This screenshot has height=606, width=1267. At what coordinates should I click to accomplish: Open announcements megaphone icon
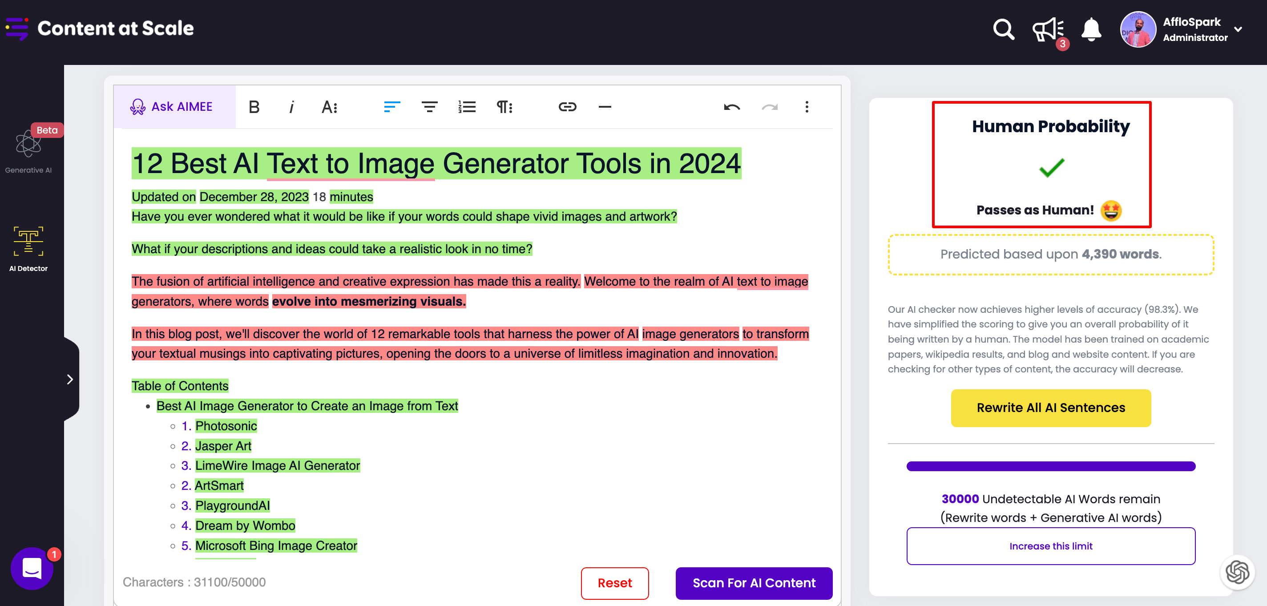1048,29
